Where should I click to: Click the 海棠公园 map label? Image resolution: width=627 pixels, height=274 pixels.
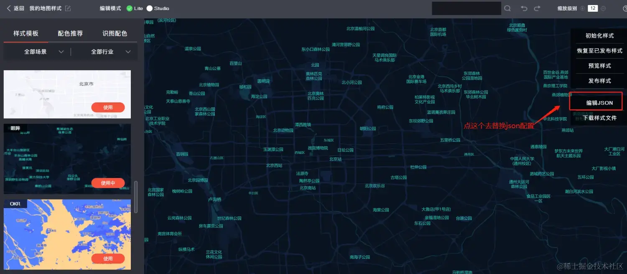click(381, 210)
